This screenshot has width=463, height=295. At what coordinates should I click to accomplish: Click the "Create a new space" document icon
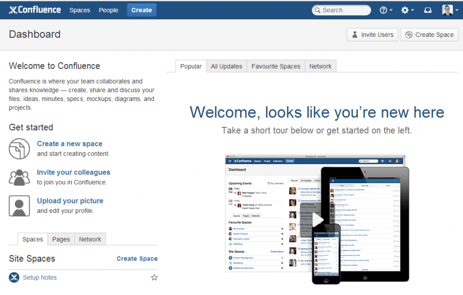point(19,149)
